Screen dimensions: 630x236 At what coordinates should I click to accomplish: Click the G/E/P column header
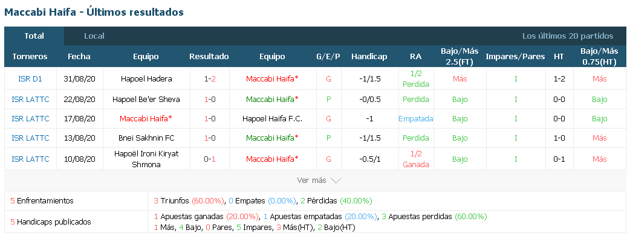pyautogui.click(x=328, y=57)
